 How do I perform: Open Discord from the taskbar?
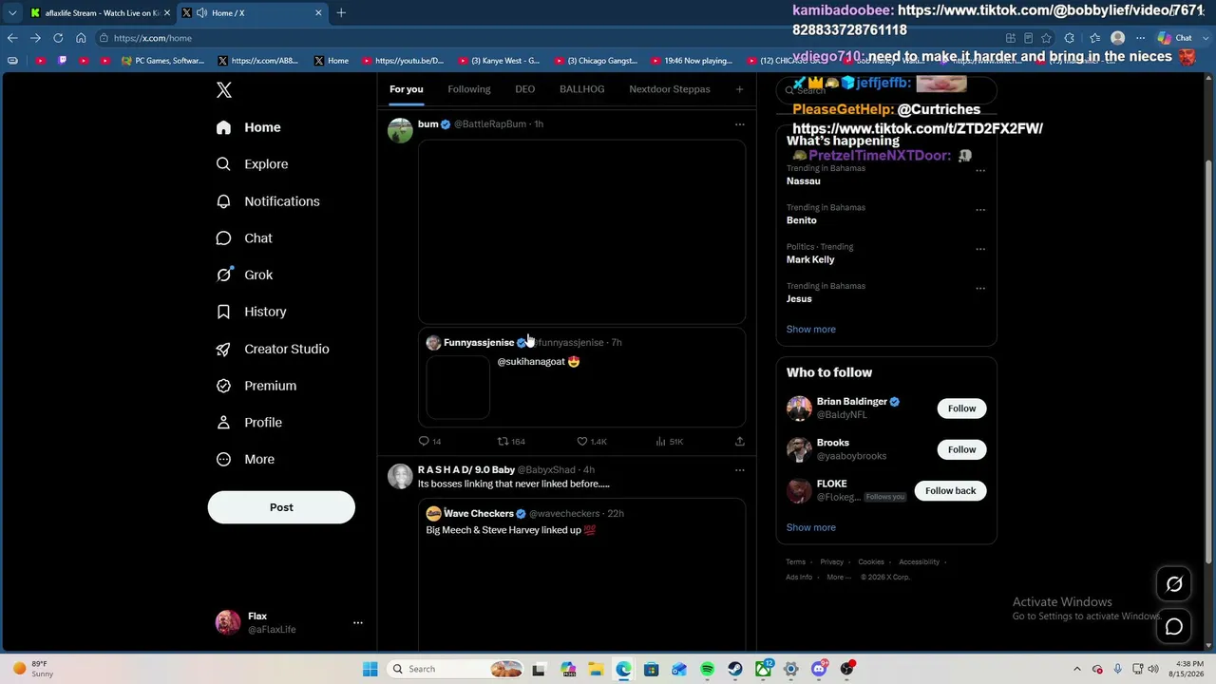click(x=819, y=669)
